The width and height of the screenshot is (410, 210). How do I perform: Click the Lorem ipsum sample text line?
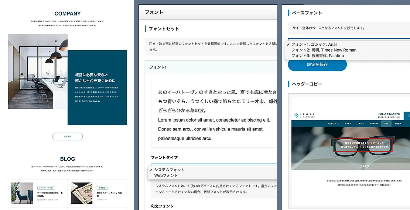[214, 120]
